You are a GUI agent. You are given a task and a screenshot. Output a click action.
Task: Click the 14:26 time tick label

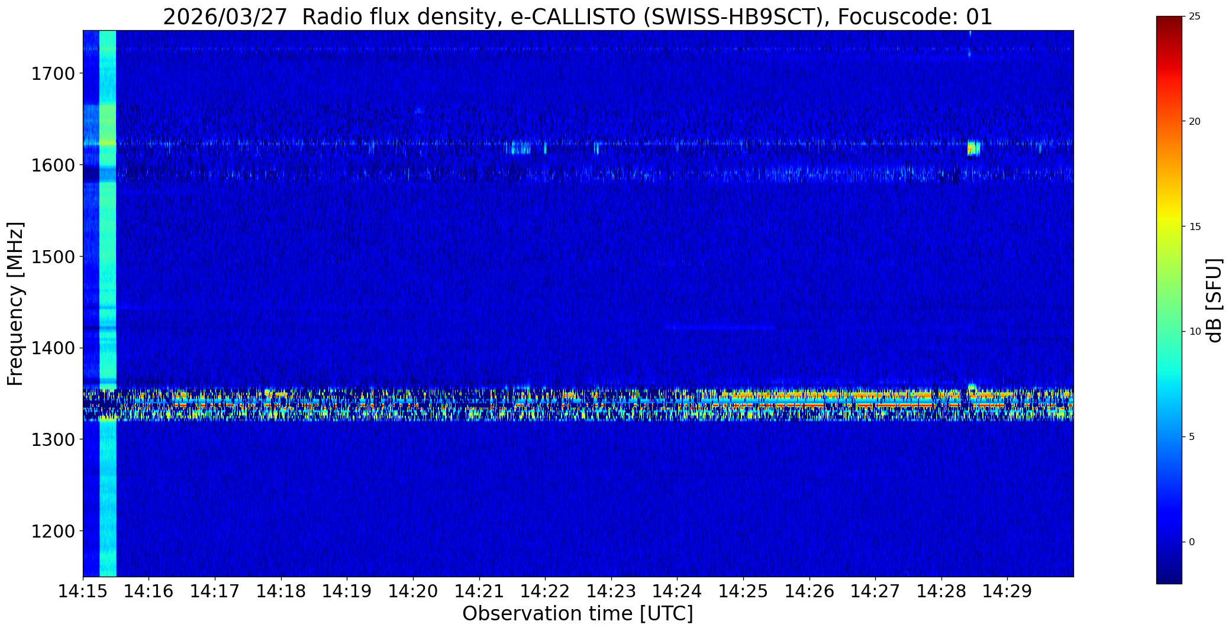[809, 591]
